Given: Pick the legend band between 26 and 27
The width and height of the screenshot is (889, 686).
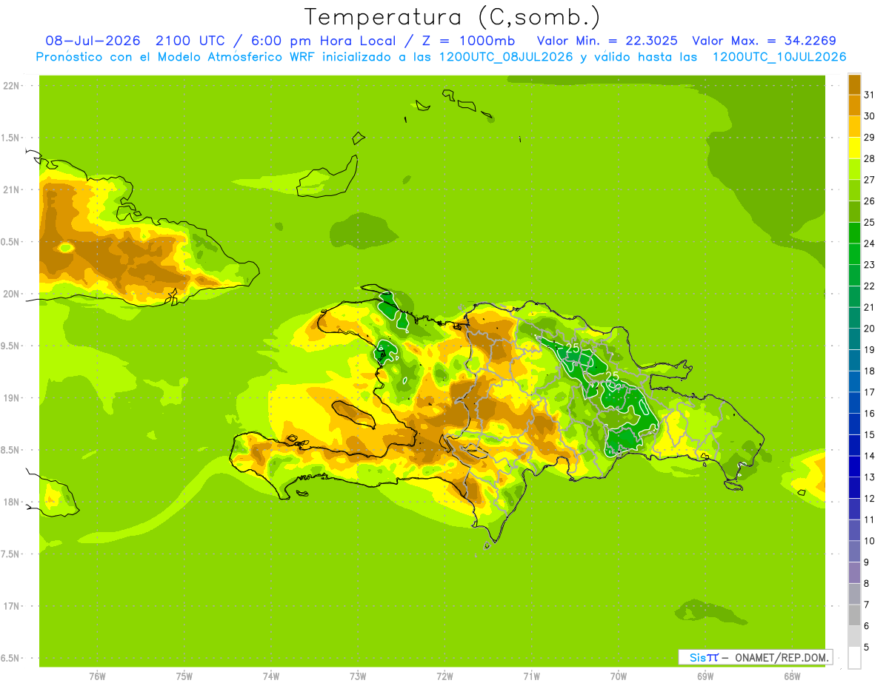Looking at the screenshot, I should [854, 190].
